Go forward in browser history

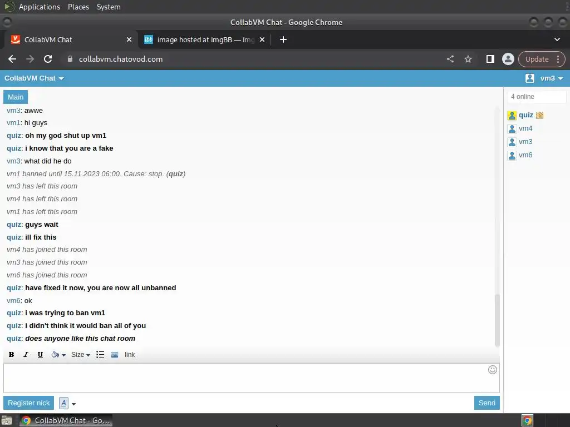tap(30, 59)
